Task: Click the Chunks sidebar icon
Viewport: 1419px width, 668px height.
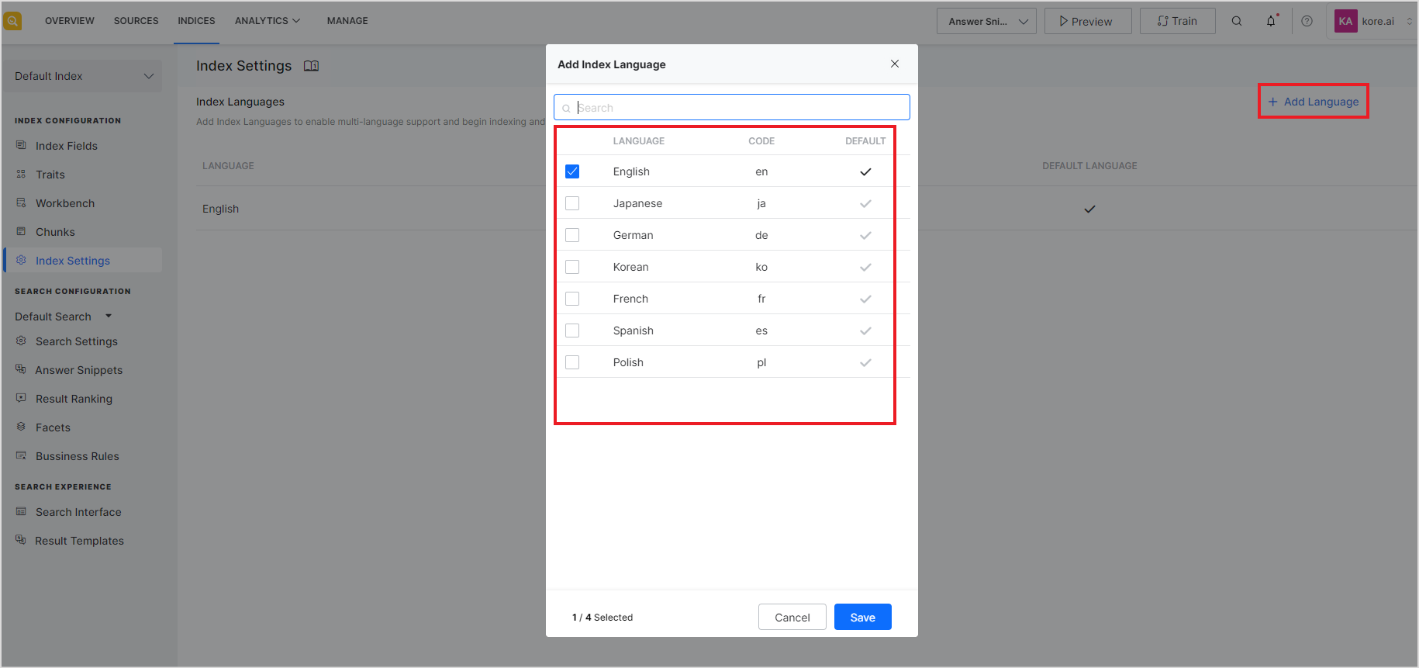Action: coord(21,231)
